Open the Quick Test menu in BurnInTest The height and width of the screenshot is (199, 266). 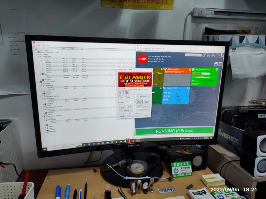158,48
